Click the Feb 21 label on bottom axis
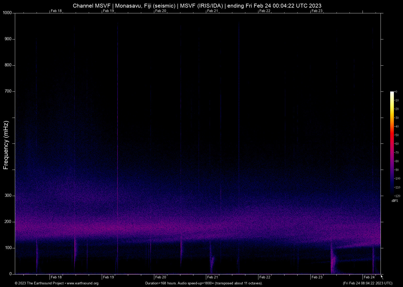This screenshot has height=287, width=403. [x=212, y=277]
